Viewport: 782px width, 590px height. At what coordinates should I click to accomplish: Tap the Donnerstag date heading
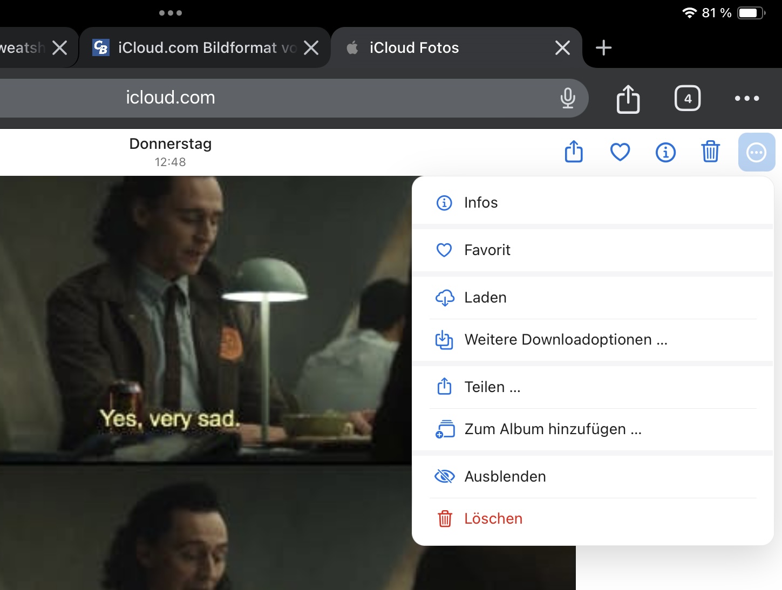pyautogui.click(x=171, y=144)
